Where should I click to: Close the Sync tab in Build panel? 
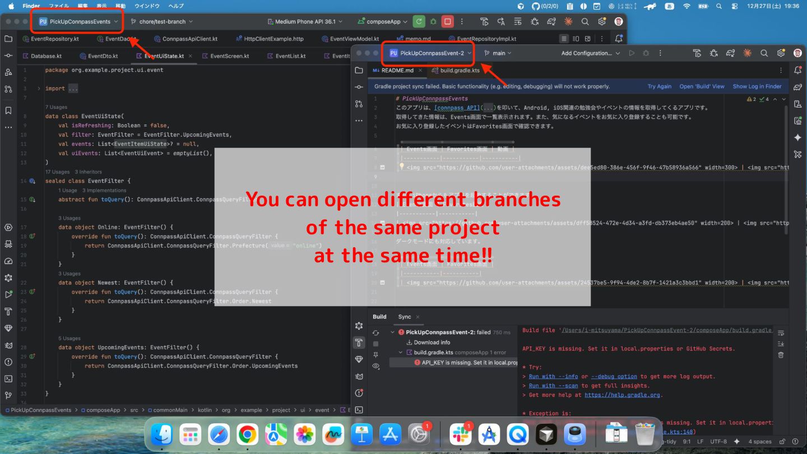416,317
